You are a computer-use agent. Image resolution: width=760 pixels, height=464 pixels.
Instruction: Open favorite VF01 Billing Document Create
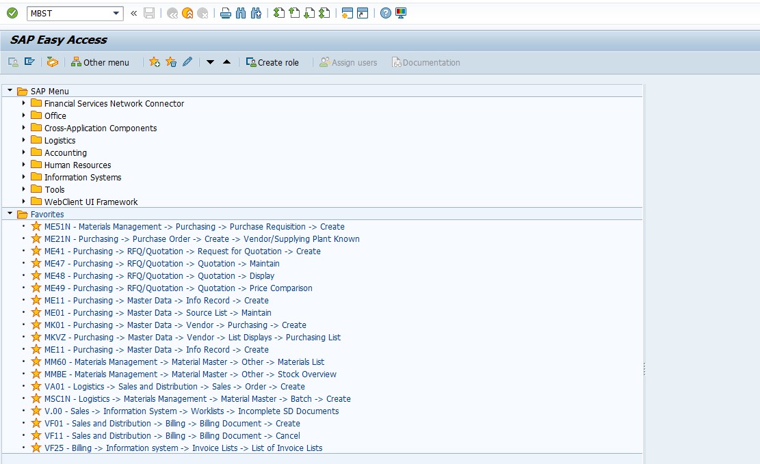coord(172,423)
